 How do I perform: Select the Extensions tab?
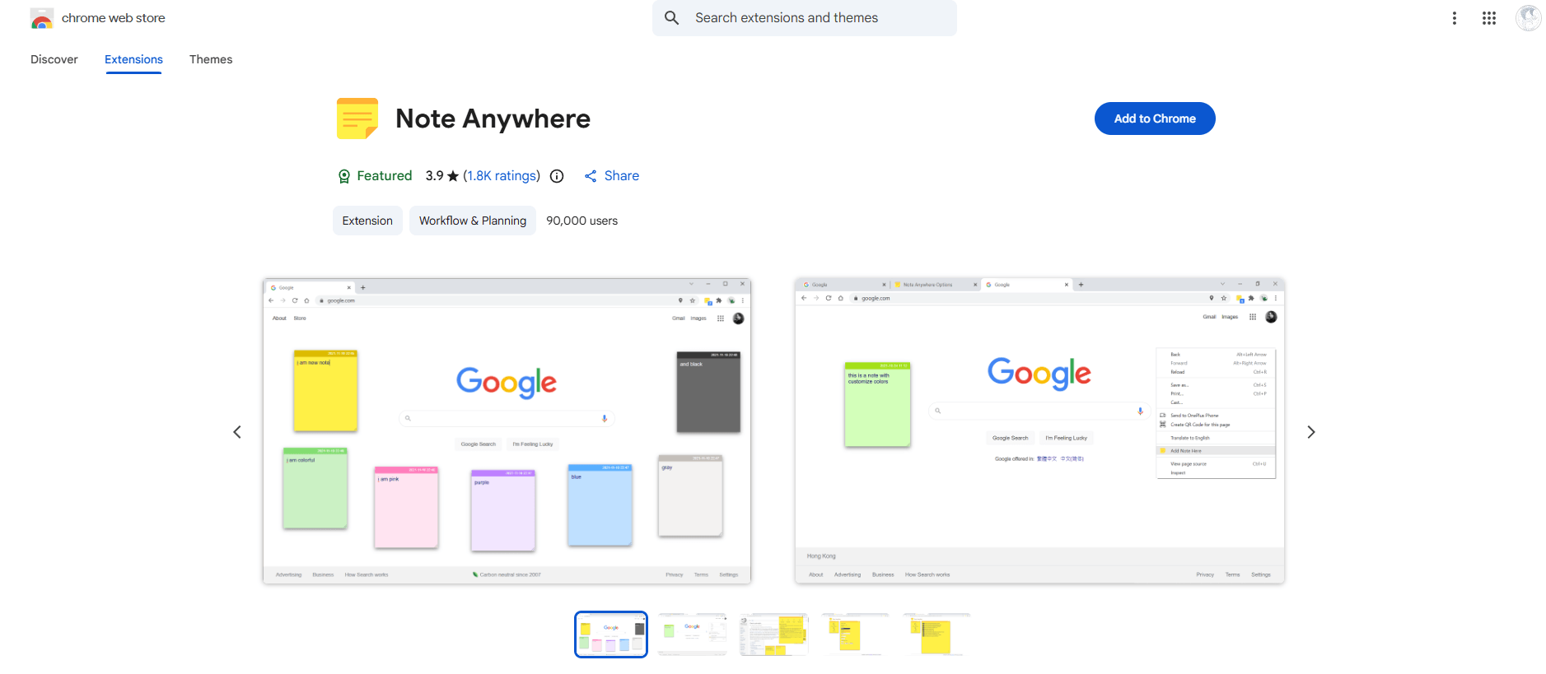tap(133, 59)
